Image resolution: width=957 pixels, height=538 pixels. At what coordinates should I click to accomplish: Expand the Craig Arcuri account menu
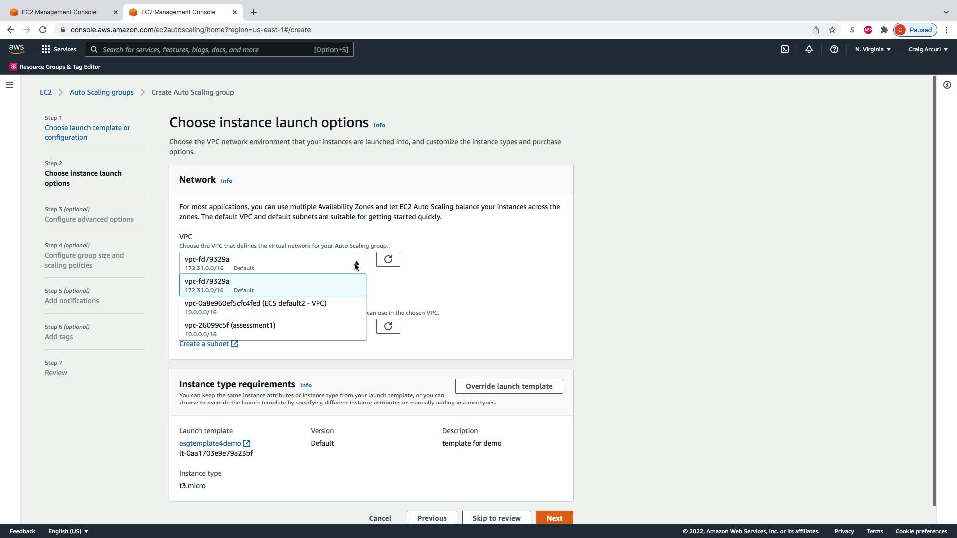pos(928,49)
